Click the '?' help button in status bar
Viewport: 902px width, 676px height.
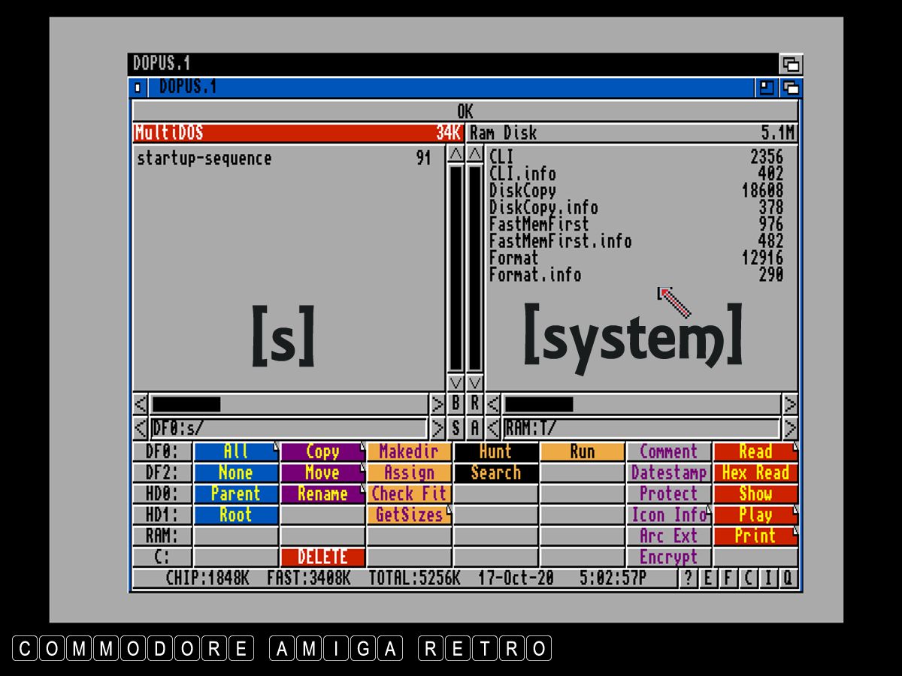point(689,578)
